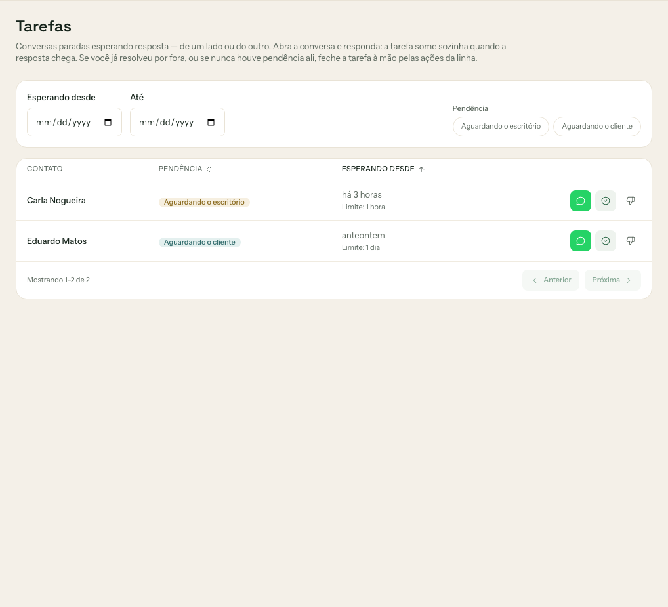Toggle the Aguardando o escritório filter chip

click(x=501, y=127)
